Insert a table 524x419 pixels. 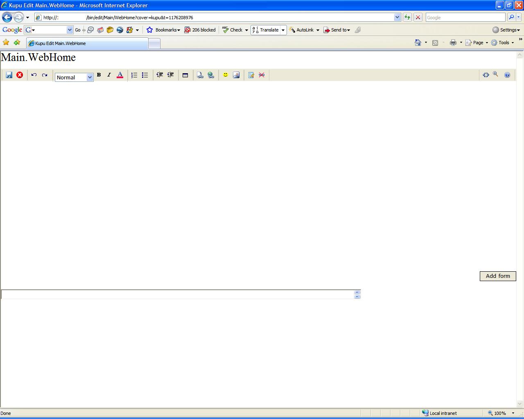click(185, 75)
